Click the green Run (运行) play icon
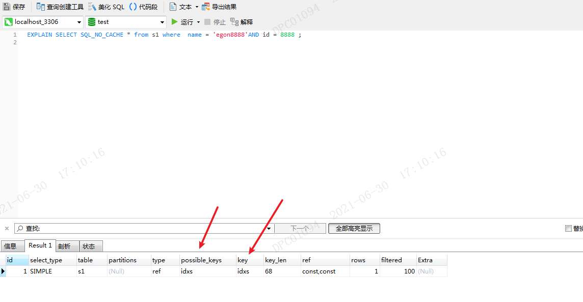The image size is (583, 302). pyautogui.click(x=174, y=22)
